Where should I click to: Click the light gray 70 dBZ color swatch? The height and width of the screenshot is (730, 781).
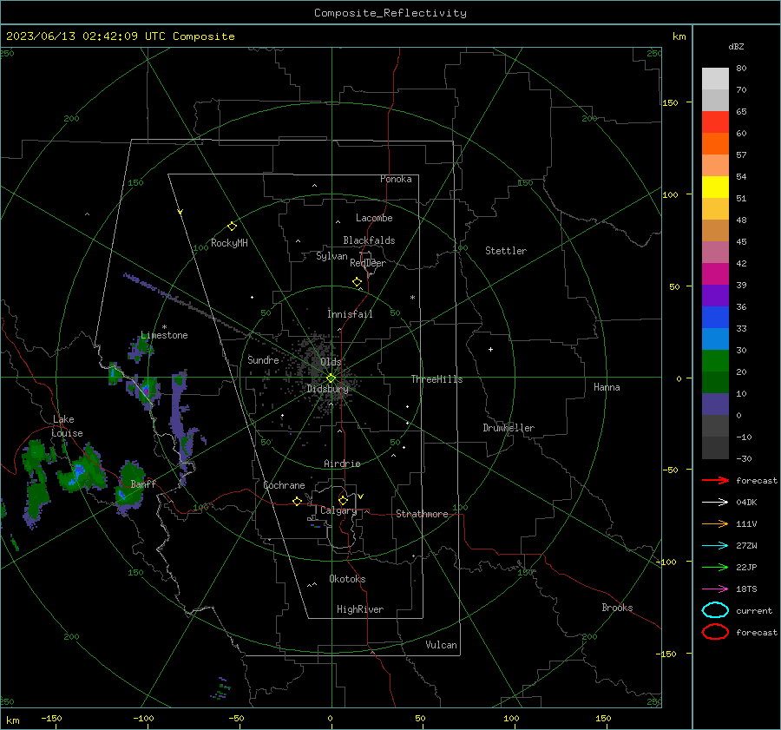[x=715, y=79]
